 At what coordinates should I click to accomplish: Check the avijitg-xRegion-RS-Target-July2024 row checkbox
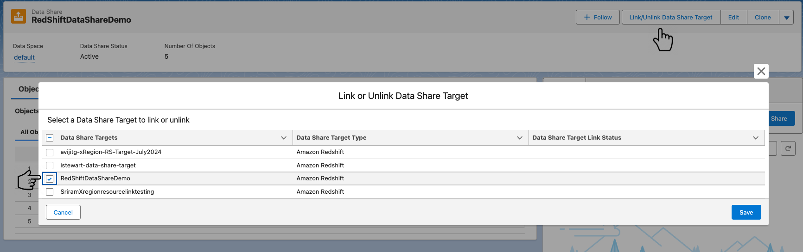coord(50,152)
